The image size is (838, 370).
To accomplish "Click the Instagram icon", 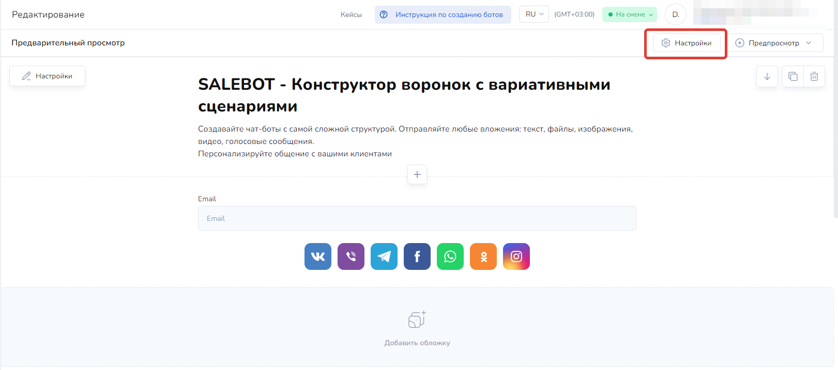I will pyautogui.click(x=516, y=256).
